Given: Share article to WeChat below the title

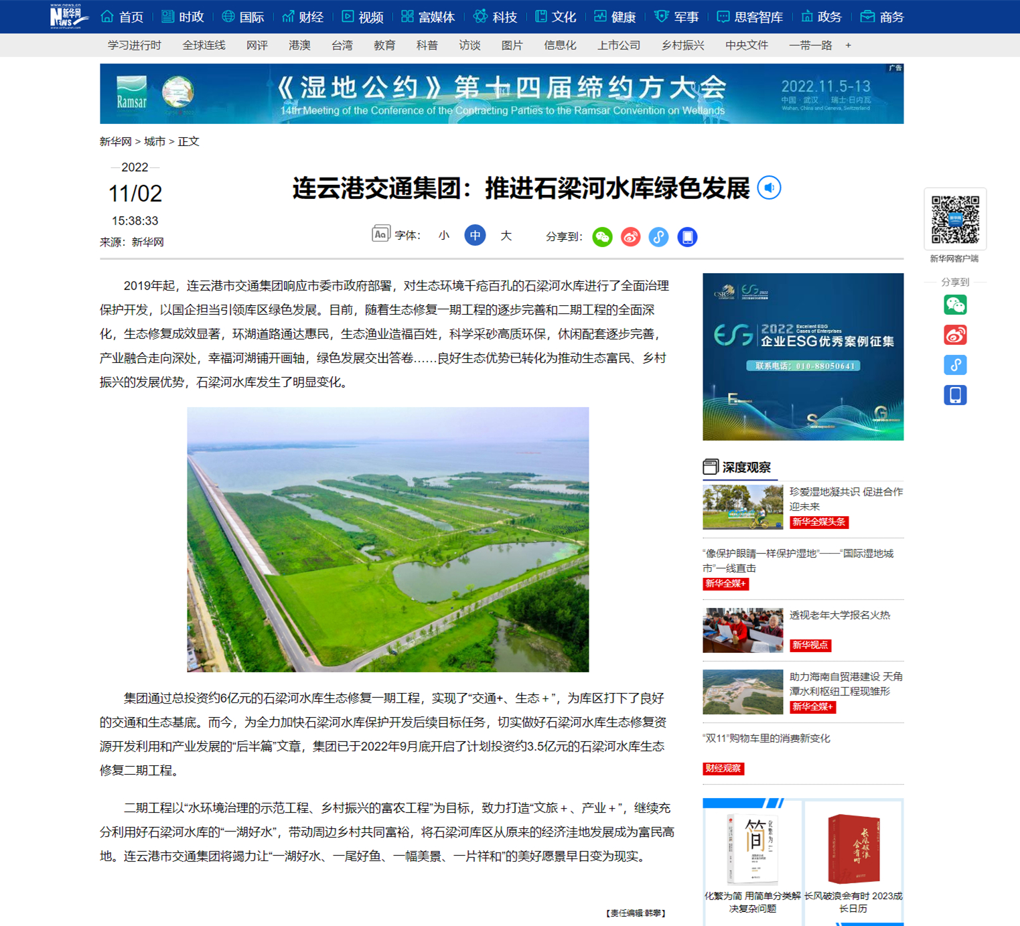Looking at the screenshot, I should tap(602, 237).
